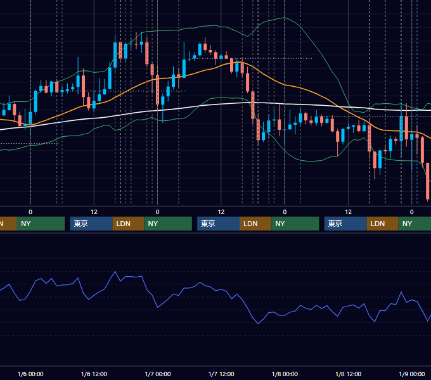Click the NY session block spanning 1/9 00:00
This screenshot has width=431, height=380.
pyautogui.click(x=415, y=224)
